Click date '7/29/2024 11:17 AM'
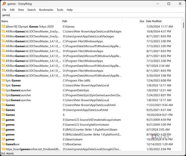Viewport: 186px width, 156px height. click(x=160, y=27)
